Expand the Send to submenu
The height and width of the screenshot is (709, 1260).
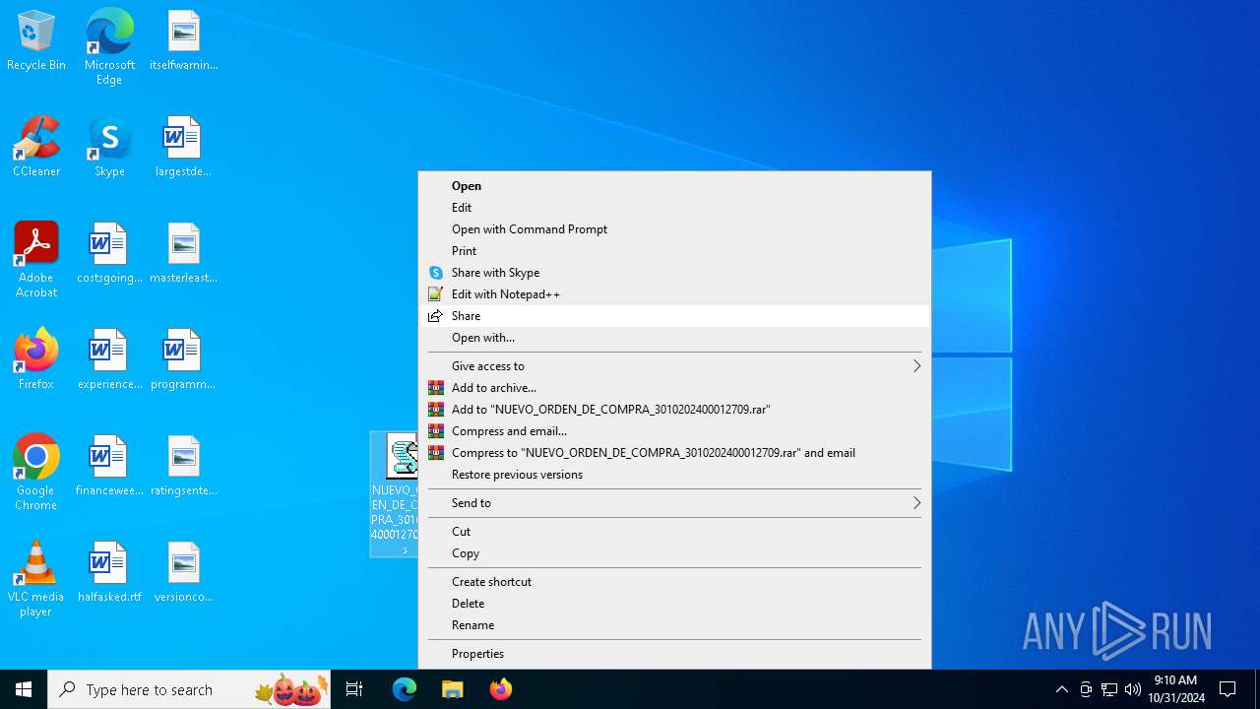pyautogui.click(x=674, y=503)
